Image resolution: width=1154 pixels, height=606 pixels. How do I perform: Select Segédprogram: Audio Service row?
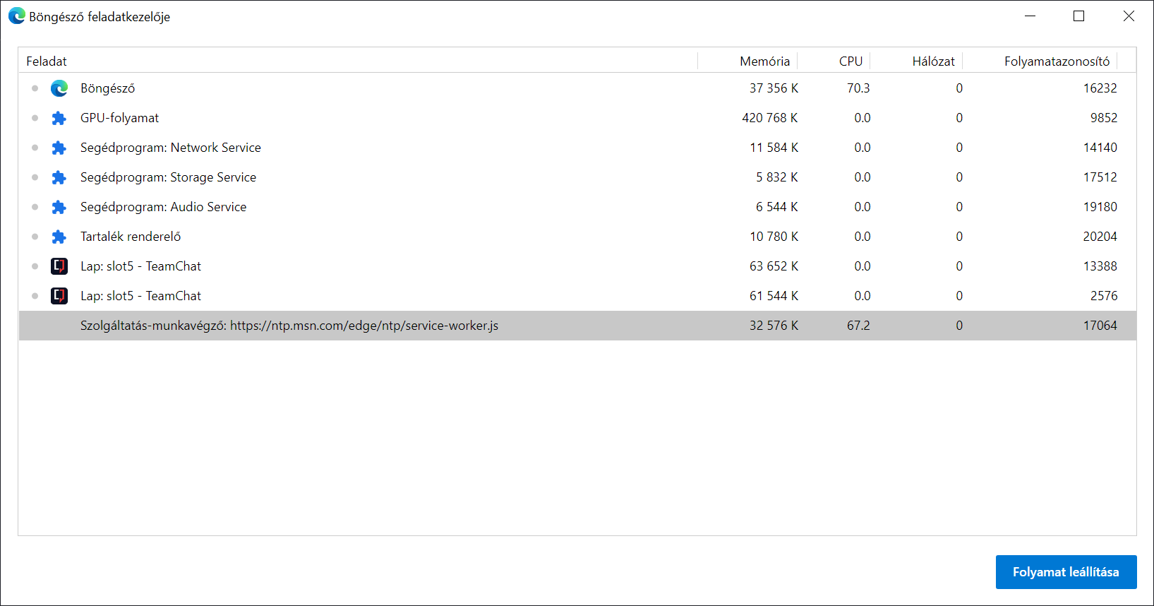pos(163,207)
